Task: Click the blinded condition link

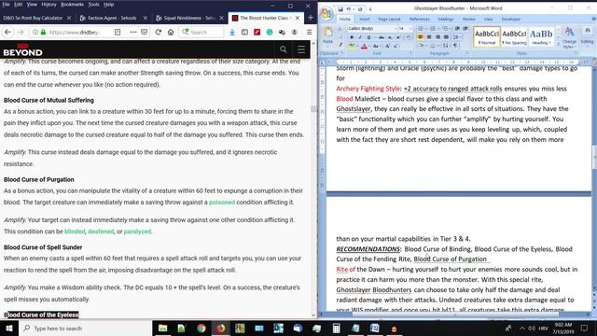Action: coord(75,231)
